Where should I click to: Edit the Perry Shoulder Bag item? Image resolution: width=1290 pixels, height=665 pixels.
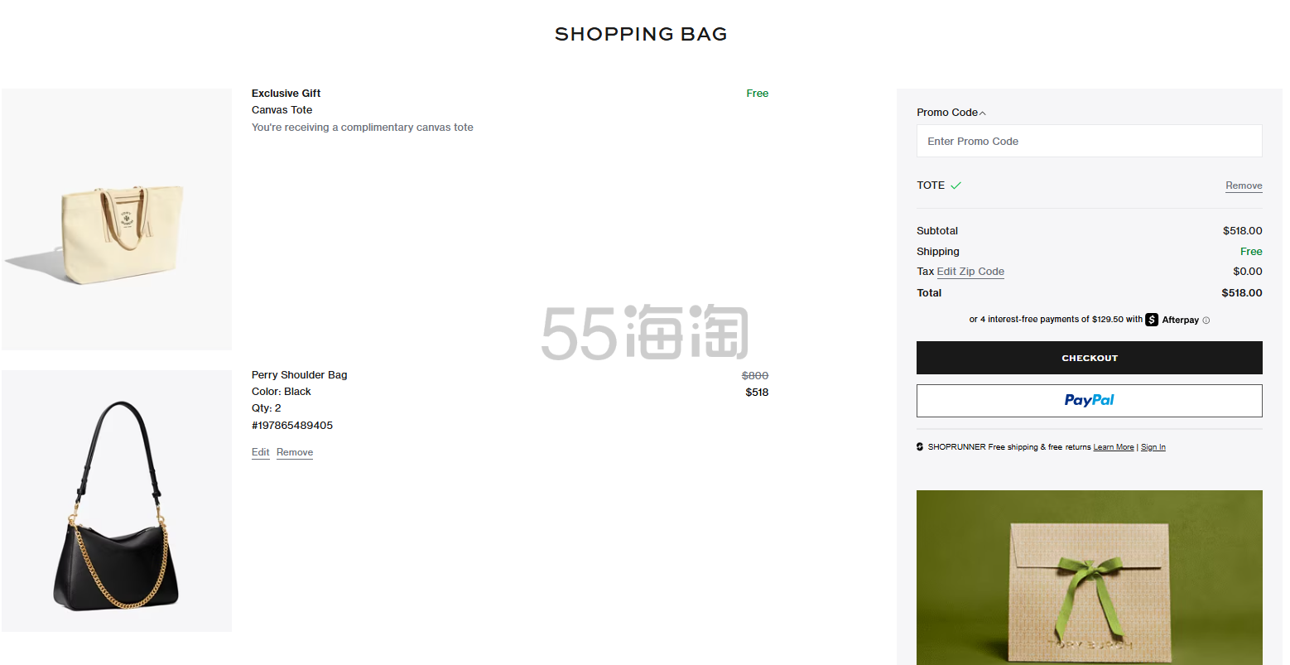[260, 452]
